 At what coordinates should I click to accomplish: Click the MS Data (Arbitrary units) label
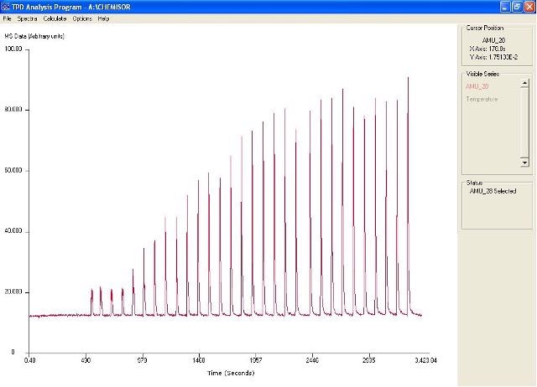tap(34, 36)
